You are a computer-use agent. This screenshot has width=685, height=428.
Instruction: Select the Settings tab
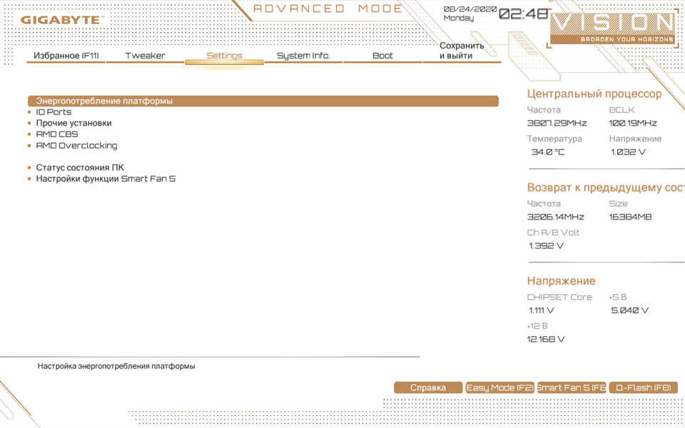[x=225, y=56]
